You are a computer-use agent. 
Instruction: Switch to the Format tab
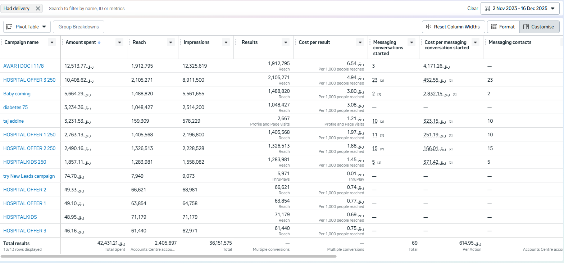click(503, 27)
